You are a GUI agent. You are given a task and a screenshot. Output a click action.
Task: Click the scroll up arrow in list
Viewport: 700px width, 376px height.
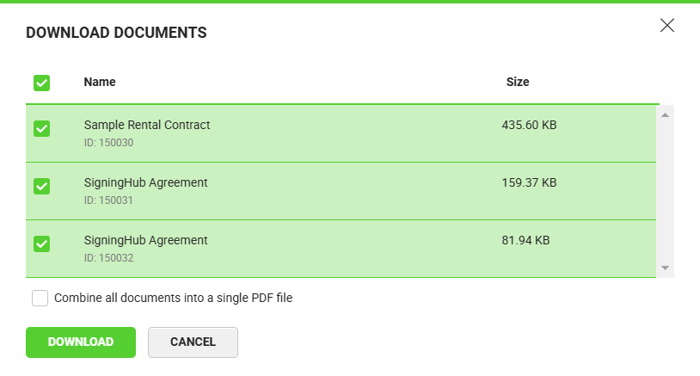665,114
